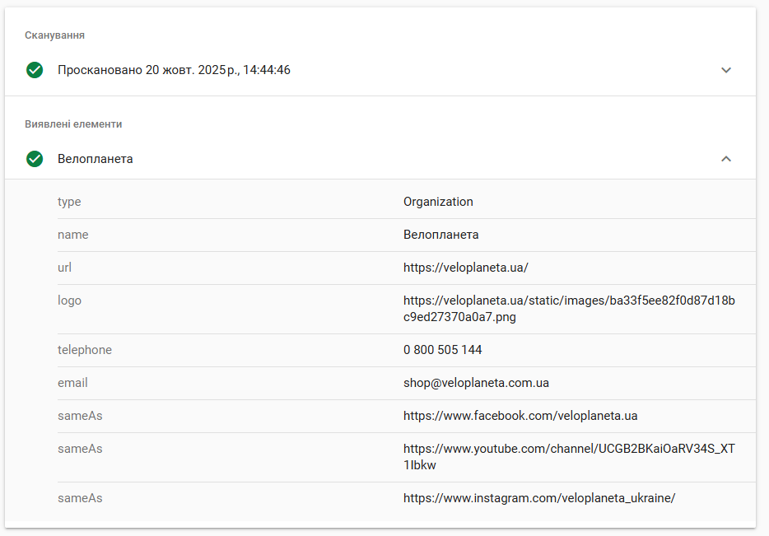
Task: Click the 'telephone' property label
Action: pyautogui.click(x=85, y=350)
